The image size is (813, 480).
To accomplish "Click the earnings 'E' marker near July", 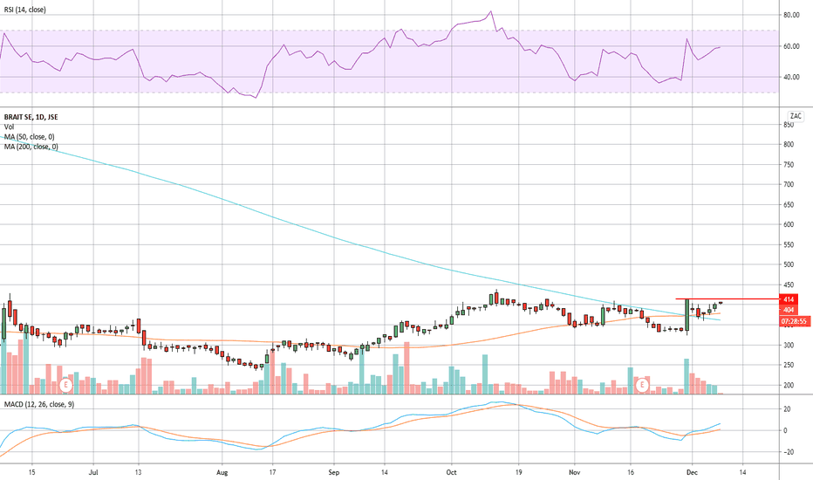I will click(x=65, y=385).
